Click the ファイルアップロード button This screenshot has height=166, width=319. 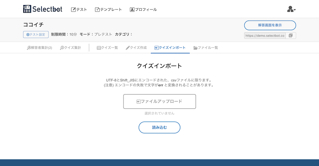[x=159, y=102]
